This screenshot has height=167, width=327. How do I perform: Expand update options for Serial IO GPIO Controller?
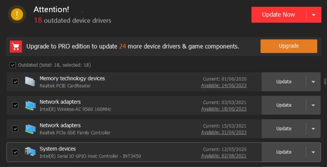click(x=313, y=152)
